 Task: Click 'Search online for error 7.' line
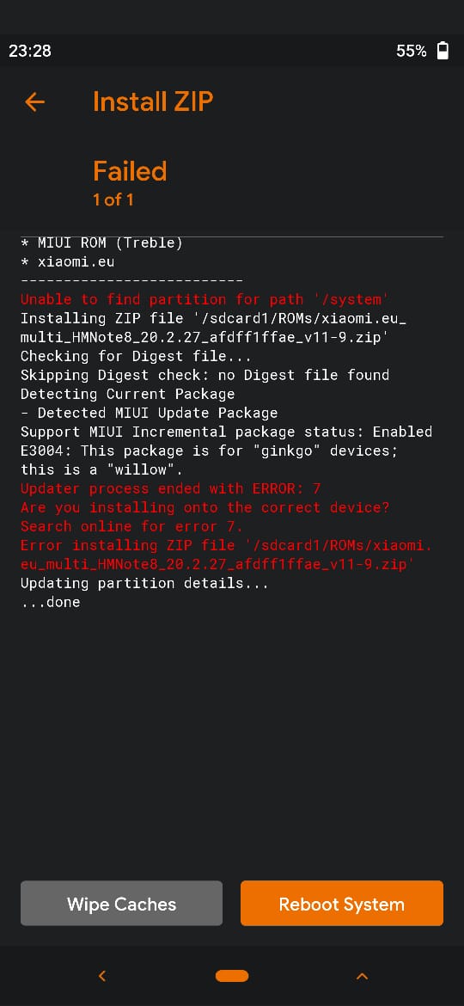(131, 526)
